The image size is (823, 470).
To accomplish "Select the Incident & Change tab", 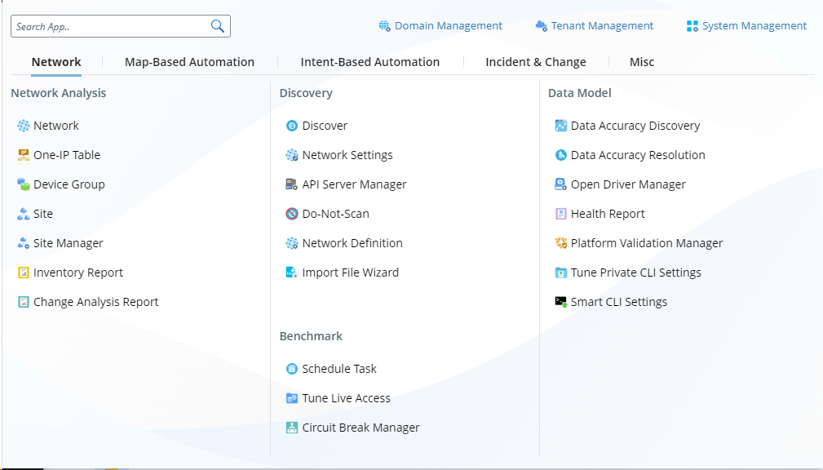I will pyautogui.click(x=535, y=62).
